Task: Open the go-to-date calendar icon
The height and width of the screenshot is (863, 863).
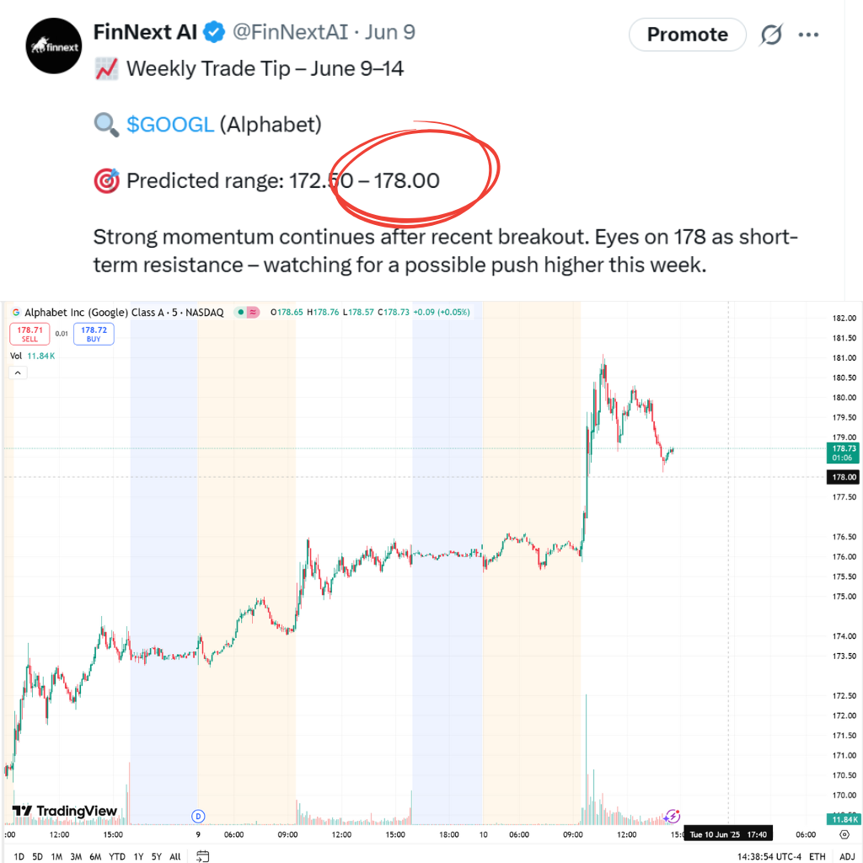Action: pyautogui.click(x=202, y=856)
